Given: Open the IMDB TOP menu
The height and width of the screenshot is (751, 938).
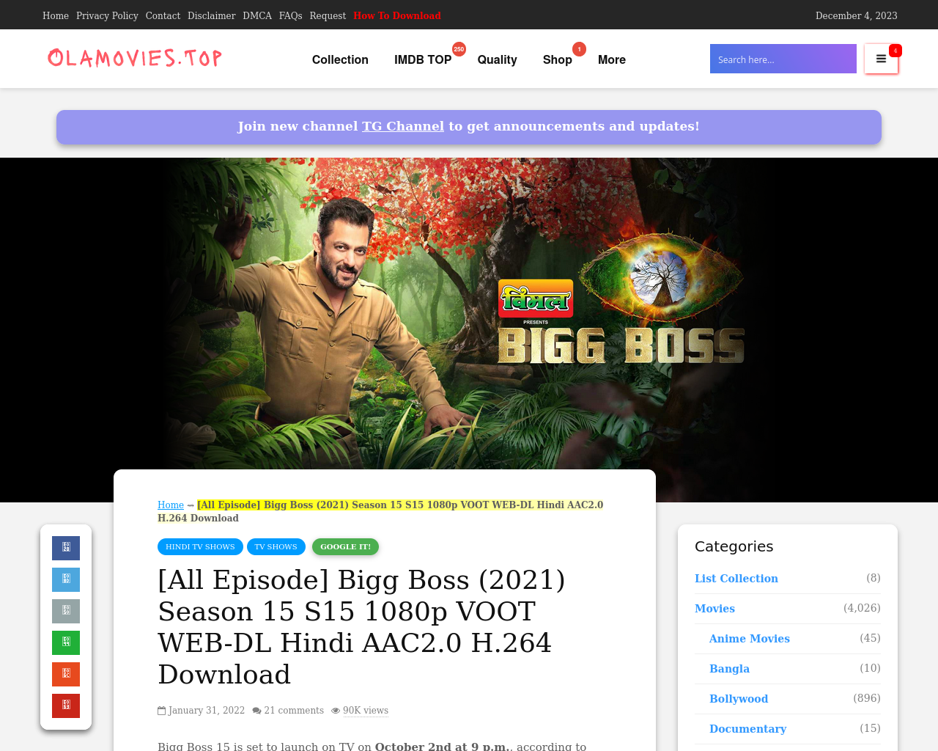Looking at the screenshot, I should (x=423, y=59).
